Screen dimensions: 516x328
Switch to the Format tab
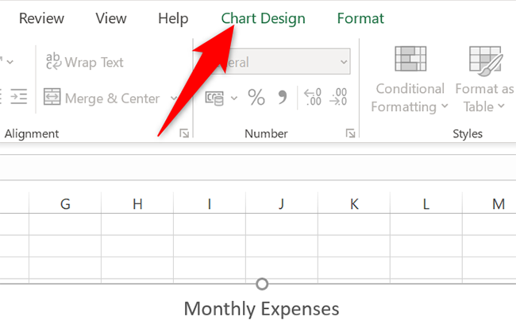click(360, 18)
